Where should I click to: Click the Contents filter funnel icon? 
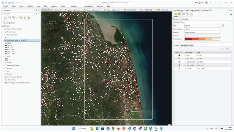click(x=3, y=14)
